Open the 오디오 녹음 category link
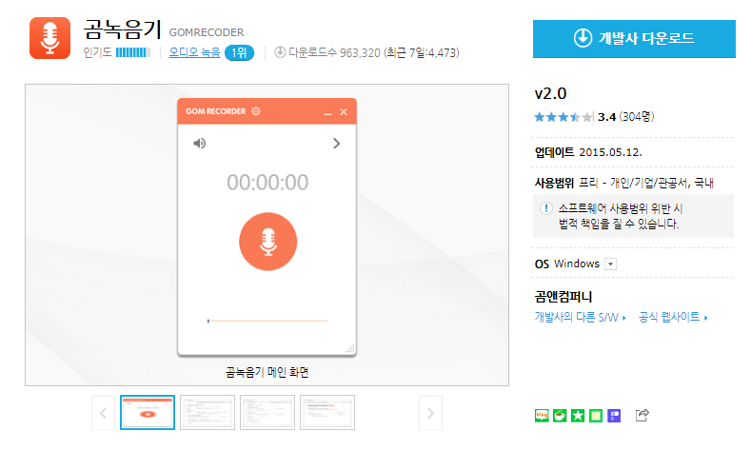 194,52
